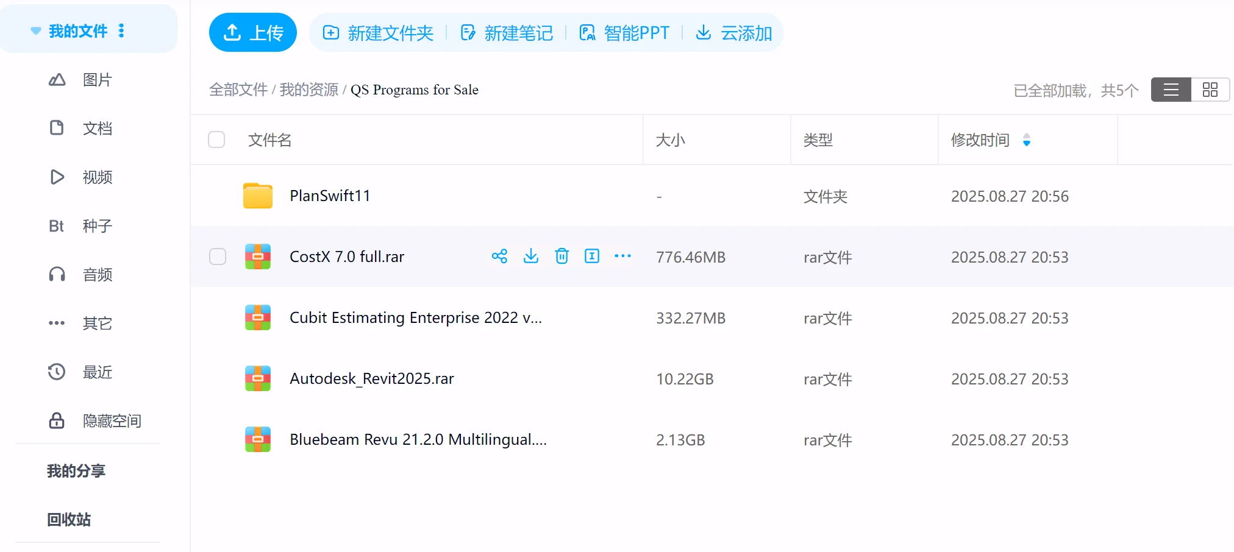
Task: Collapse 我的文件 with its chevron
Action: click(35, 29)
